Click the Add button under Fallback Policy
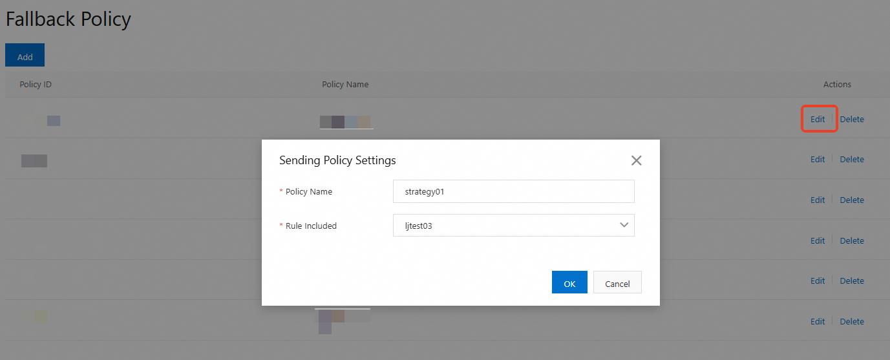The image size is (890, 360). (25, 56)
